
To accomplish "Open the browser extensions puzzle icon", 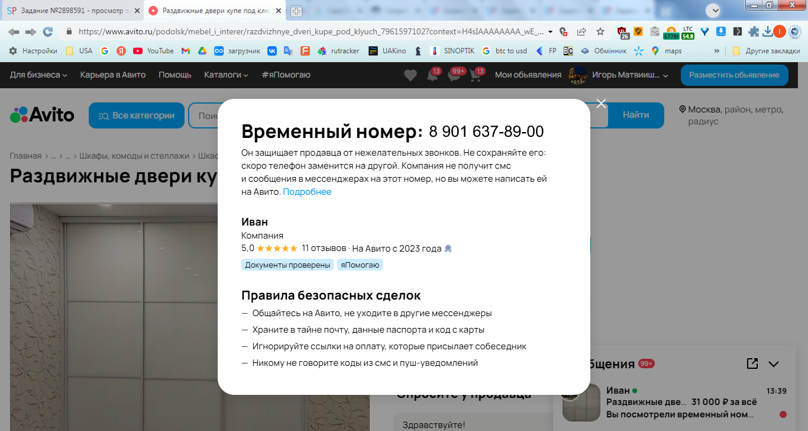I will pos(754,31).
